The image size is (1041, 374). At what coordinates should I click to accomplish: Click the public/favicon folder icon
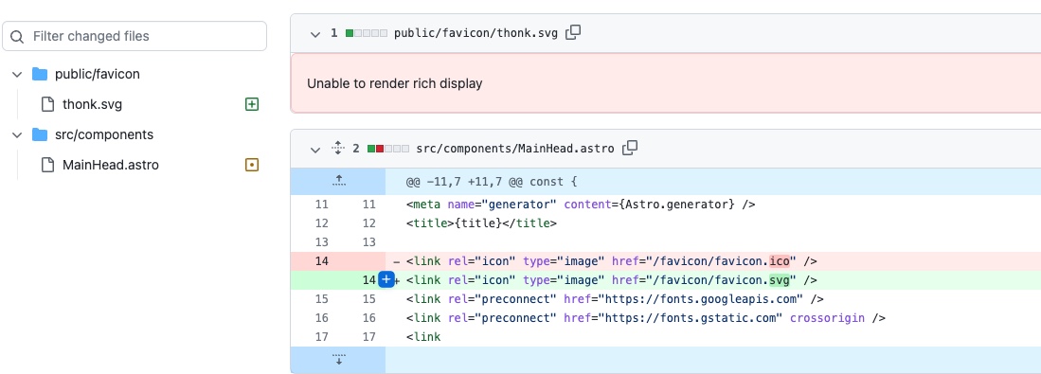coord(40,74)
